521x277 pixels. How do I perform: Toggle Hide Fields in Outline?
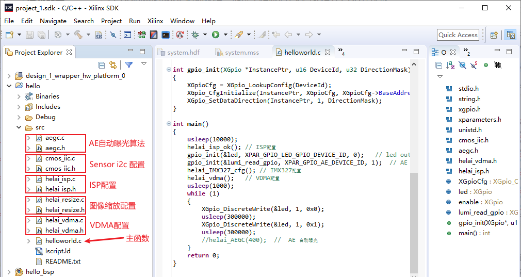point(462,65)
